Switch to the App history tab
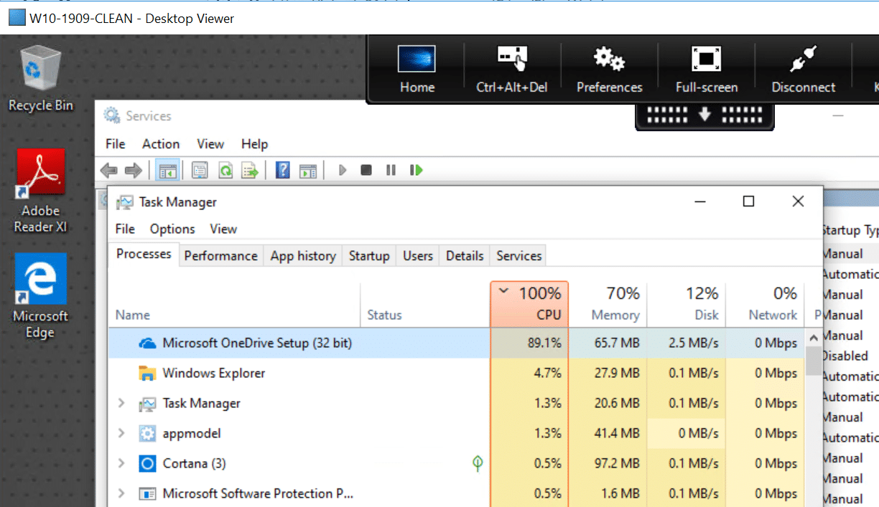 click(303, 256)
